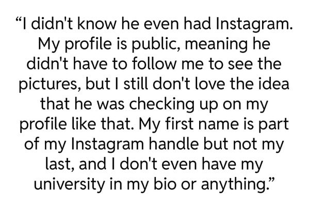Select the word "still"
This screenshot has height=209, width=309.
pos(136,84)
